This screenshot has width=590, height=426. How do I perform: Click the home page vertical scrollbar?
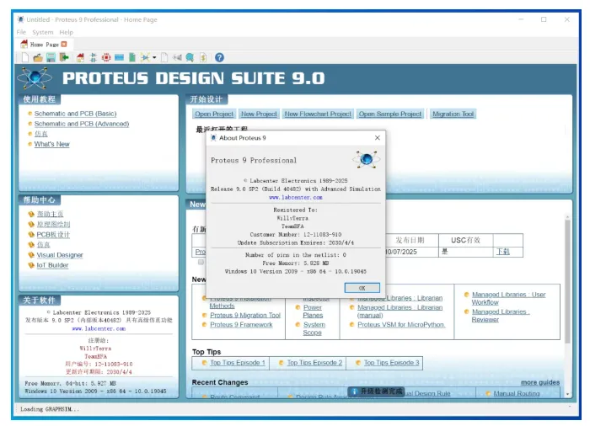(x=567, y=282)
